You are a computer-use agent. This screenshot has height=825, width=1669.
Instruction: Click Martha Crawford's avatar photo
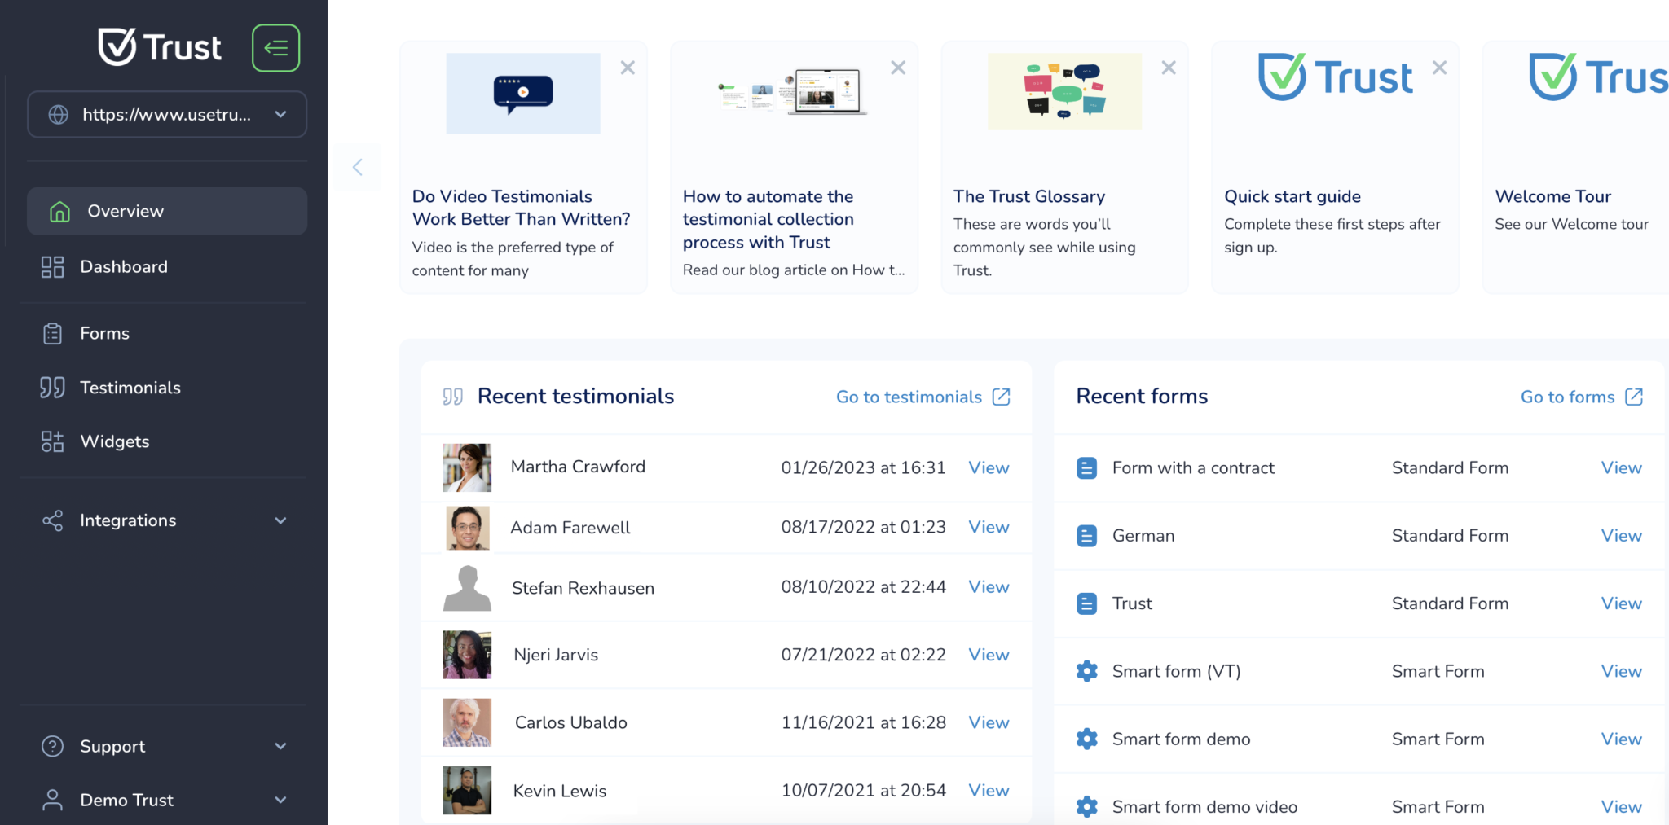click(x=467, y=467)
